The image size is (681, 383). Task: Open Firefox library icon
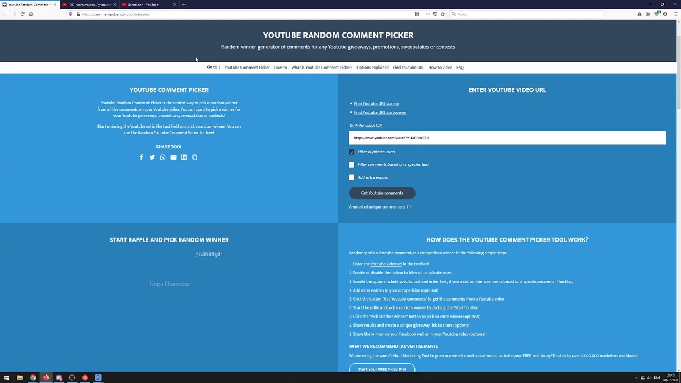pyautogui.click(x=648, y=14)
